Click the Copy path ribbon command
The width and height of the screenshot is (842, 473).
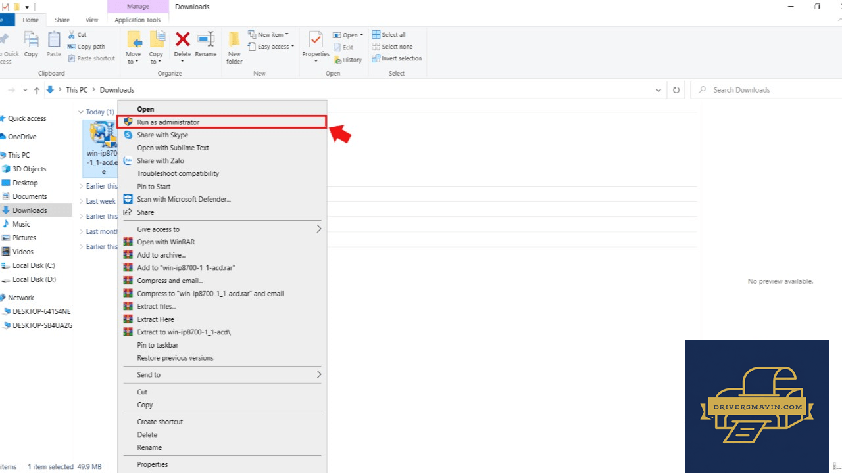87,47
